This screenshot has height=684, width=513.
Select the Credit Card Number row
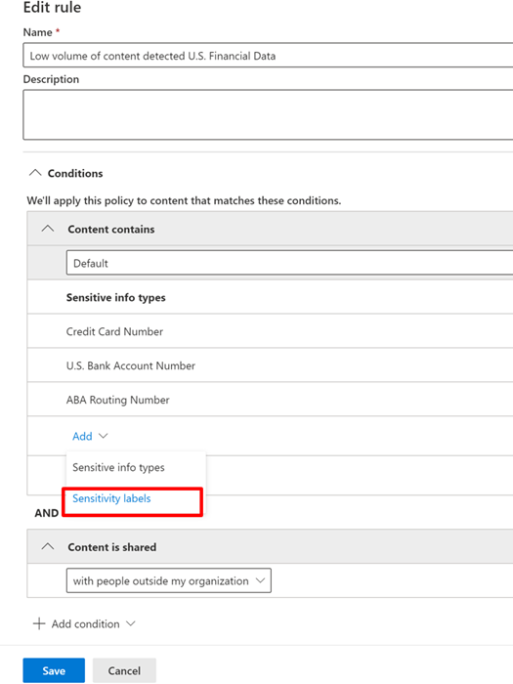tap(270, 331)
